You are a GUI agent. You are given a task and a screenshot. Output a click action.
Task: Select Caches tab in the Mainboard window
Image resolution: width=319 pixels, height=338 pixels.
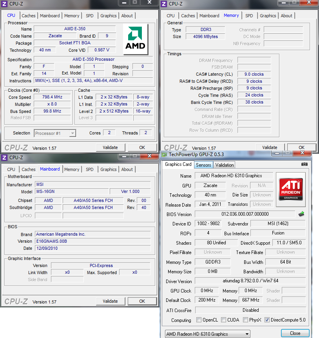pos(29,169)
